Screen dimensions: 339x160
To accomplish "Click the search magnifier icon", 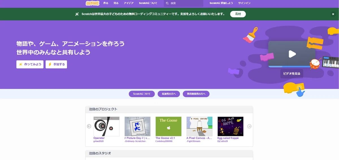I will click(167, 3).
